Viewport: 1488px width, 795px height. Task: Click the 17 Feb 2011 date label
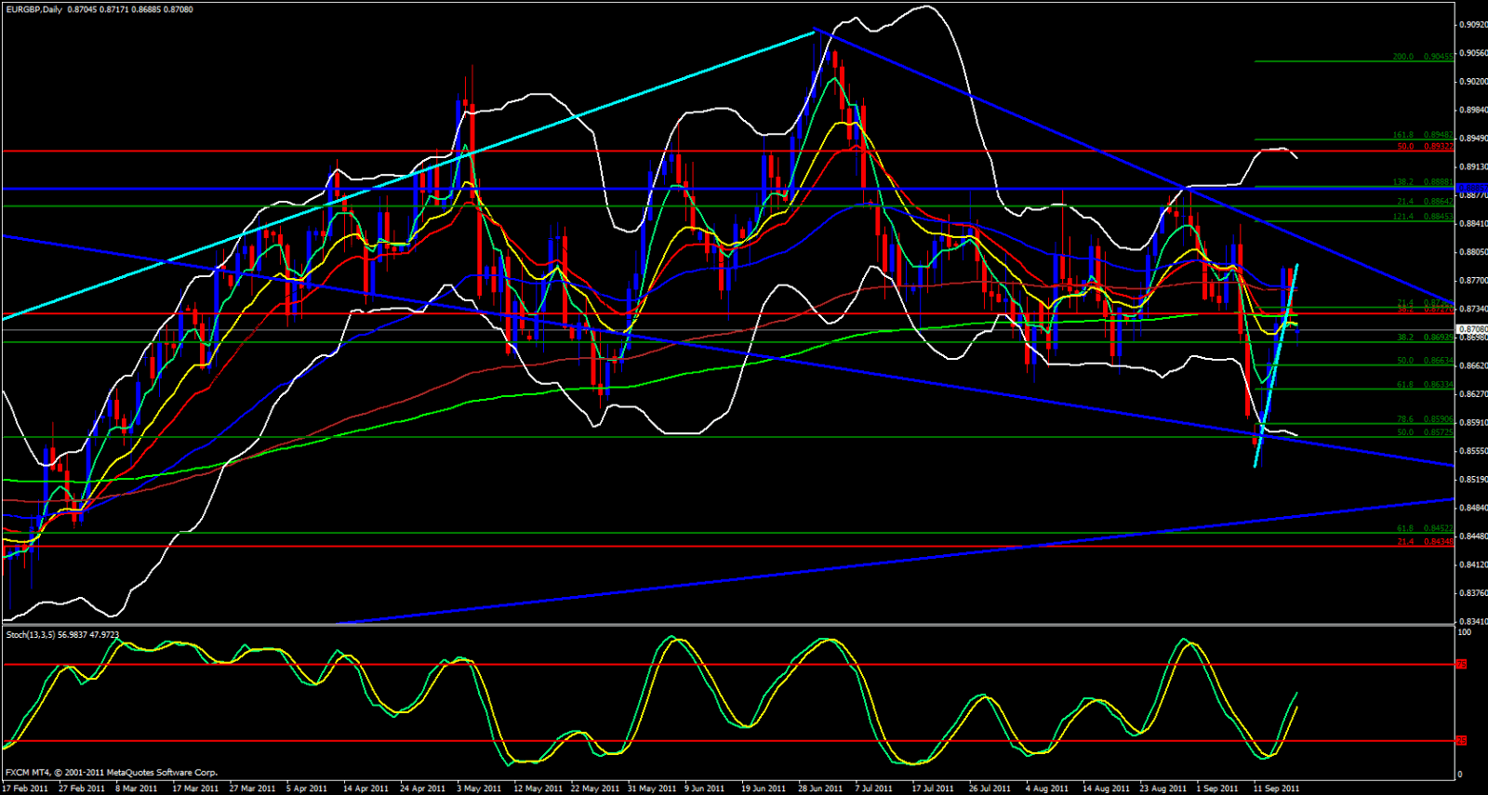[25, 788]
